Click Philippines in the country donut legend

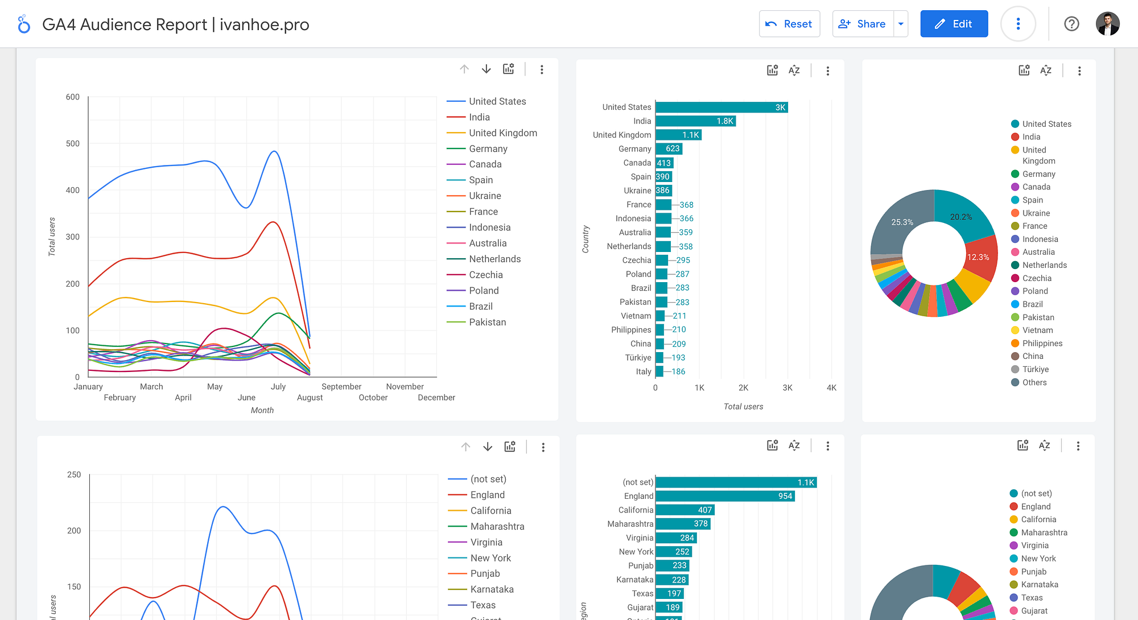coord(1042,343)
